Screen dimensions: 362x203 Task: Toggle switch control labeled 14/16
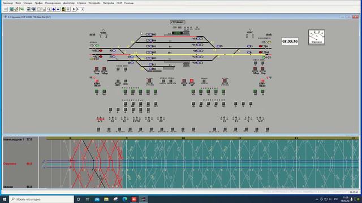136,119
